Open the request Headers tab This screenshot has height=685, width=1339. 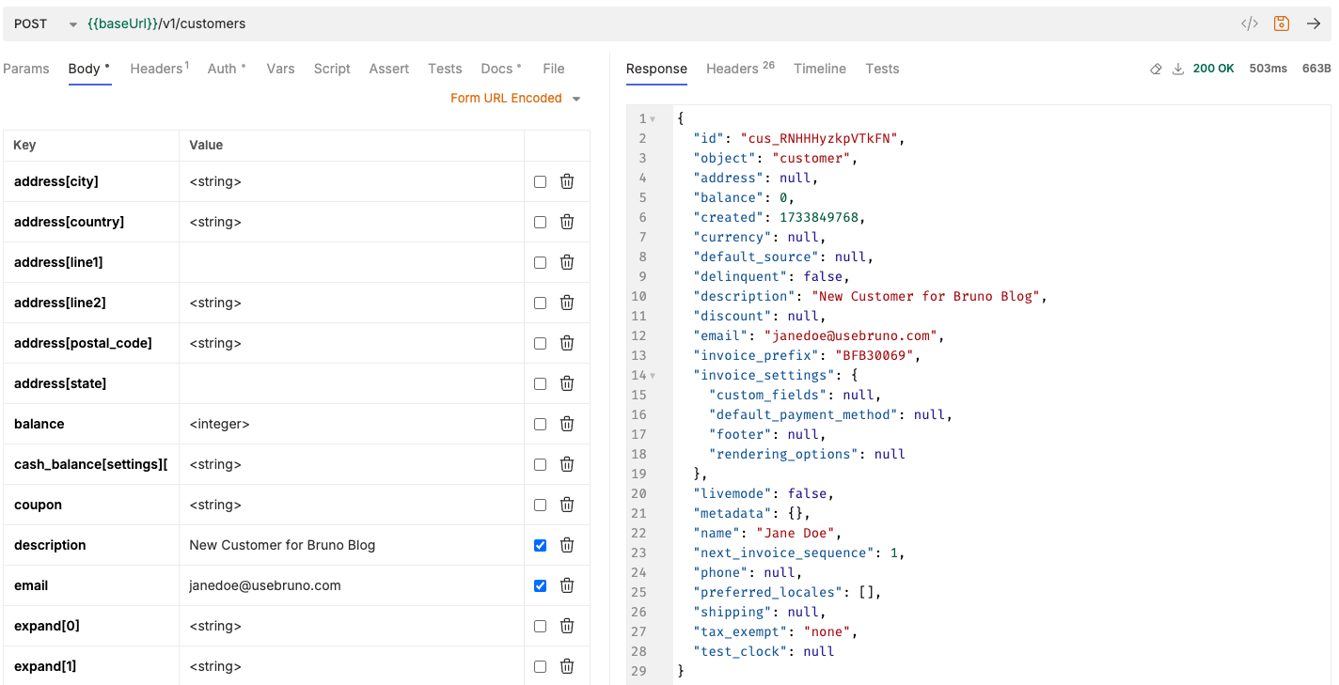(x=159, y=69)
